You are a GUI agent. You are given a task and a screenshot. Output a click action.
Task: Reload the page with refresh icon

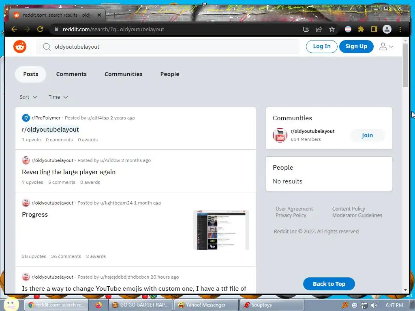(40, 29)
